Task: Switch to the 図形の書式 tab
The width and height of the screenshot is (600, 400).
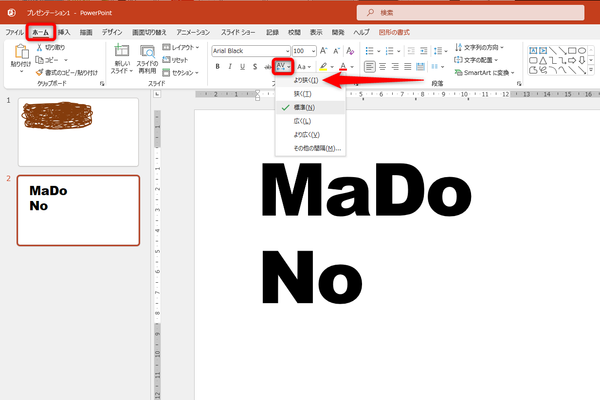Action: coord(394,33)
